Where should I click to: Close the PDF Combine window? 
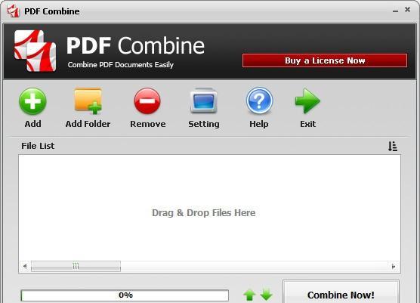(x=407, y=10)
